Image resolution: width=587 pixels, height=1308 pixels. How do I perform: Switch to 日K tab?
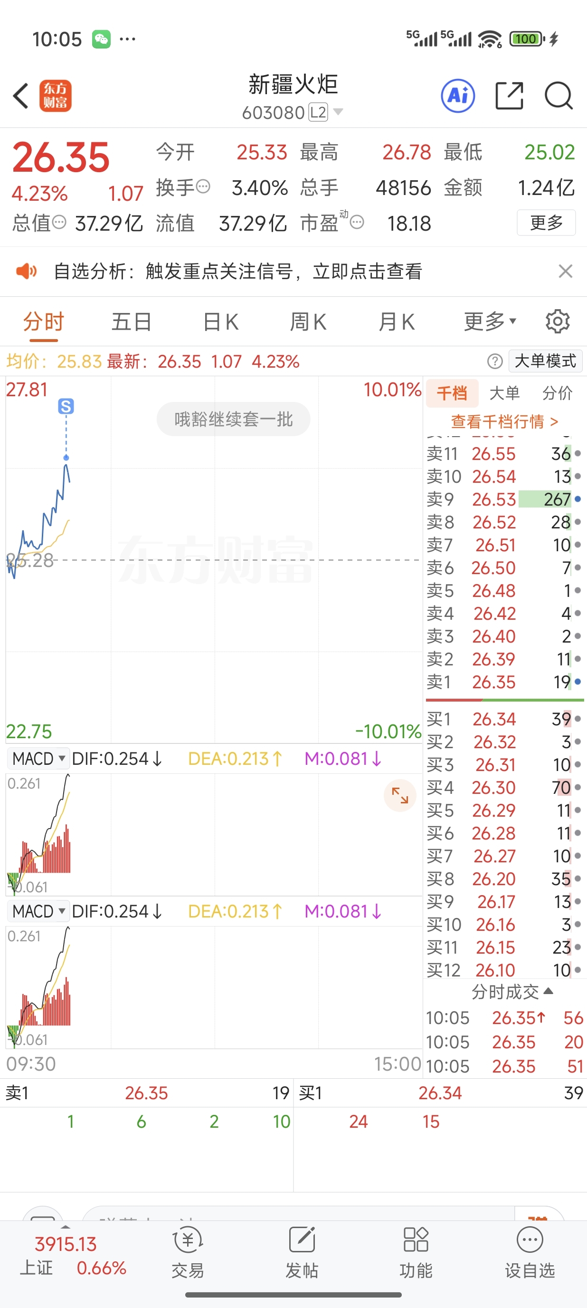(220, 322)
